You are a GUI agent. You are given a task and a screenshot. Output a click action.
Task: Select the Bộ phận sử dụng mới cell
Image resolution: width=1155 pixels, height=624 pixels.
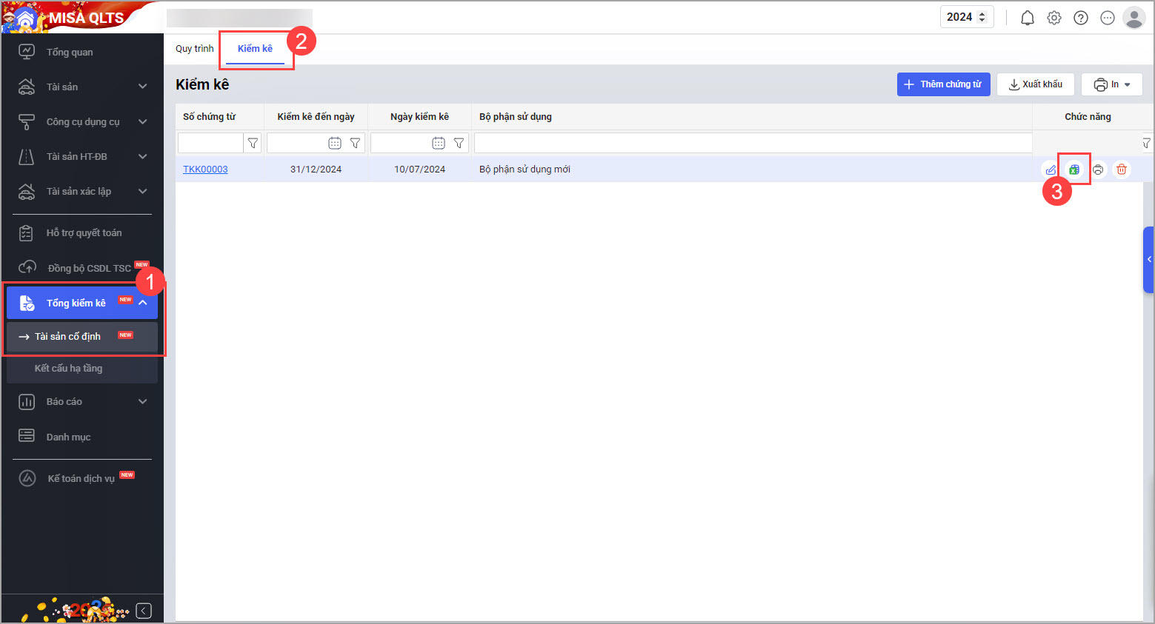[x=752, y=170]
